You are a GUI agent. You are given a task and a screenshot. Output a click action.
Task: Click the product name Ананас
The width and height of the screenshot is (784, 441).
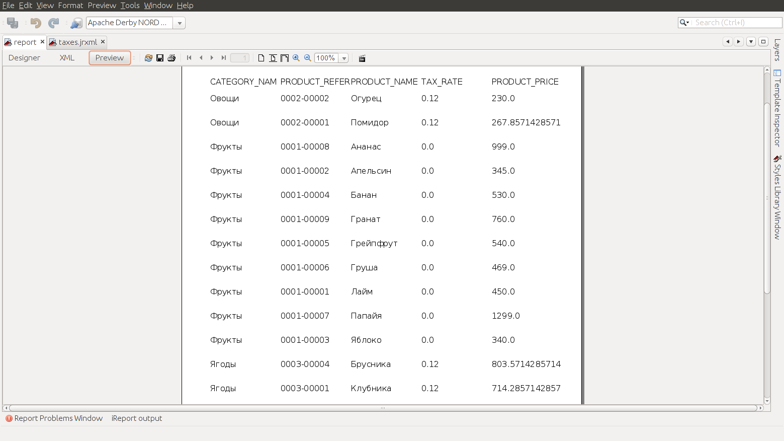[x=366, y=146]
